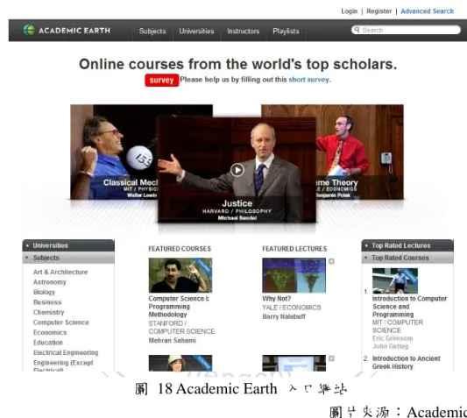The width and height of the screenshot is (467, 418).
Task: Open Computer Science I: Programming Methodology title
Action: [x=179, y=307]
